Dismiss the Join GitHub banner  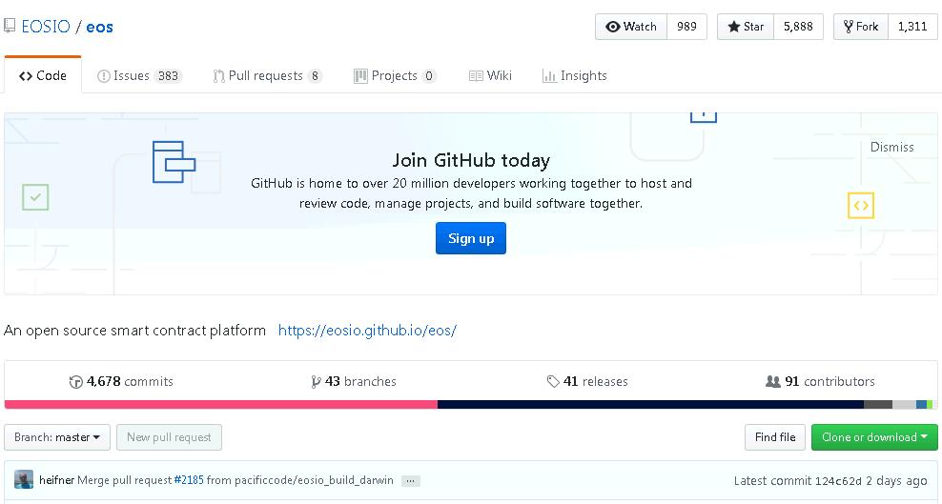[891, 147]
